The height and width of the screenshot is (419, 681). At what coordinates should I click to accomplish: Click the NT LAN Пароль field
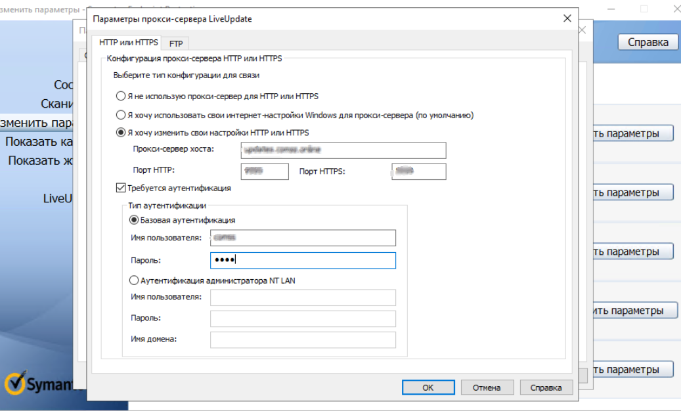click(x=303, y=319)
